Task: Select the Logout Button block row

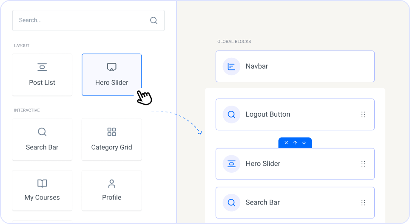Action: (295, 114)
